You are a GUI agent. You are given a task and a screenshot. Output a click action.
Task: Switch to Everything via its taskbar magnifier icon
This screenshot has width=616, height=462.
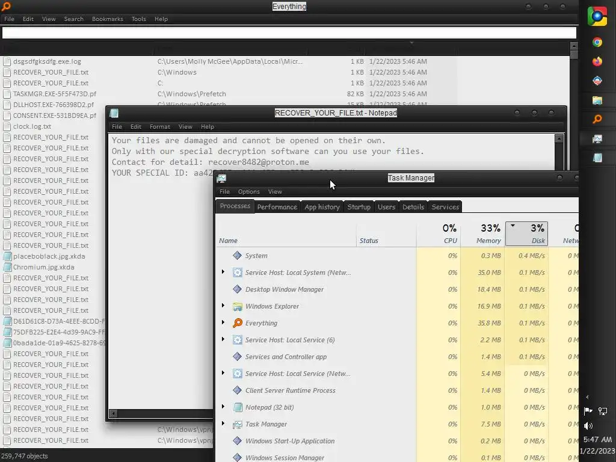coord(597,119)
